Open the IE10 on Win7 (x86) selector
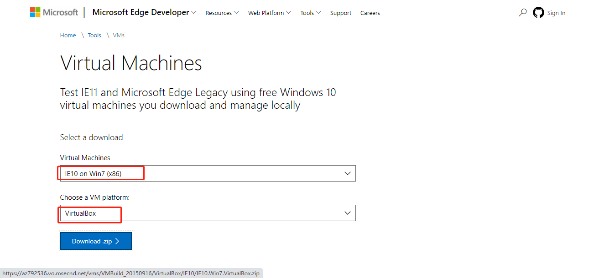This screenshot has width=599, height=278. click(x=208, y=173)
